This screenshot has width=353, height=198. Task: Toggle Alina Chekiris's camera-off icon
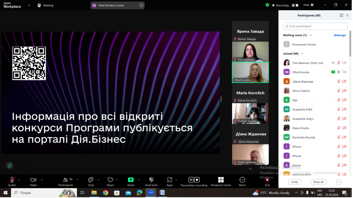click(344, 91)
